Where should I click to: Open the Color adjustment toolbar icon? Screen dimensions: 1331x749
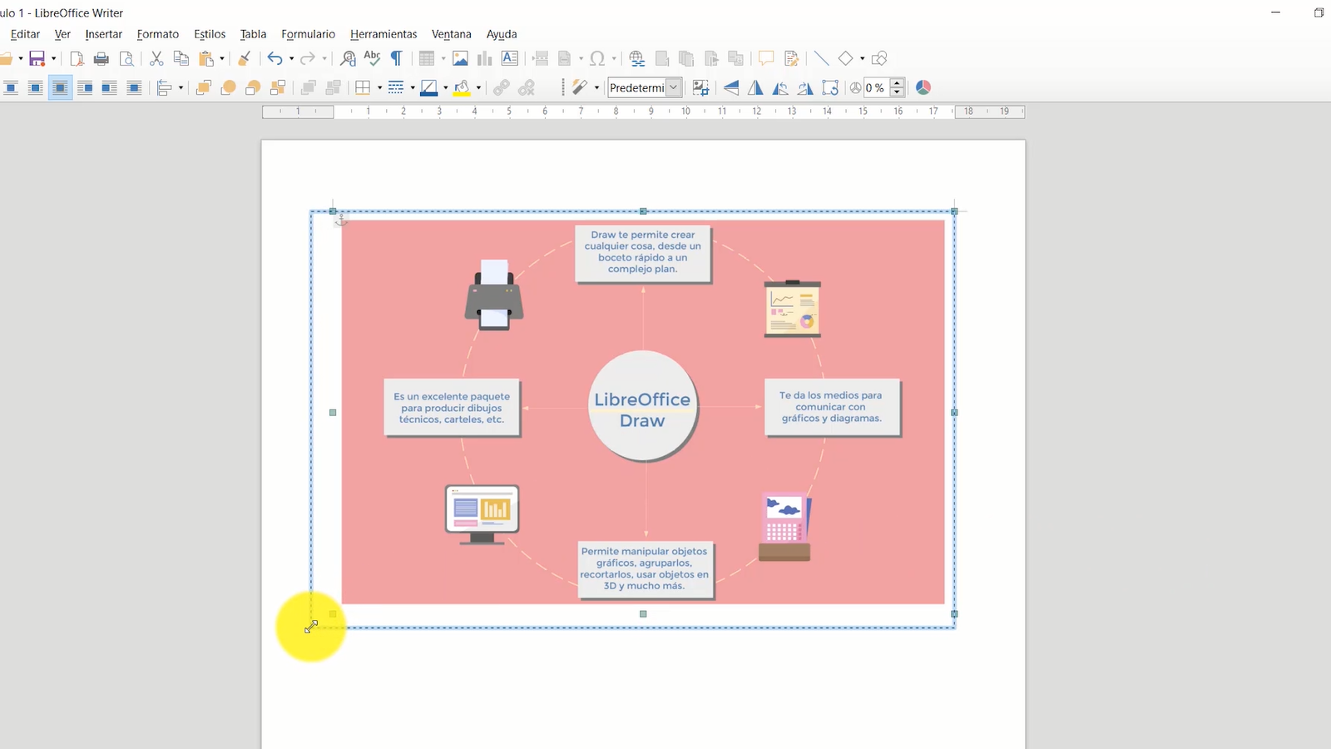[x=923, y=87]
